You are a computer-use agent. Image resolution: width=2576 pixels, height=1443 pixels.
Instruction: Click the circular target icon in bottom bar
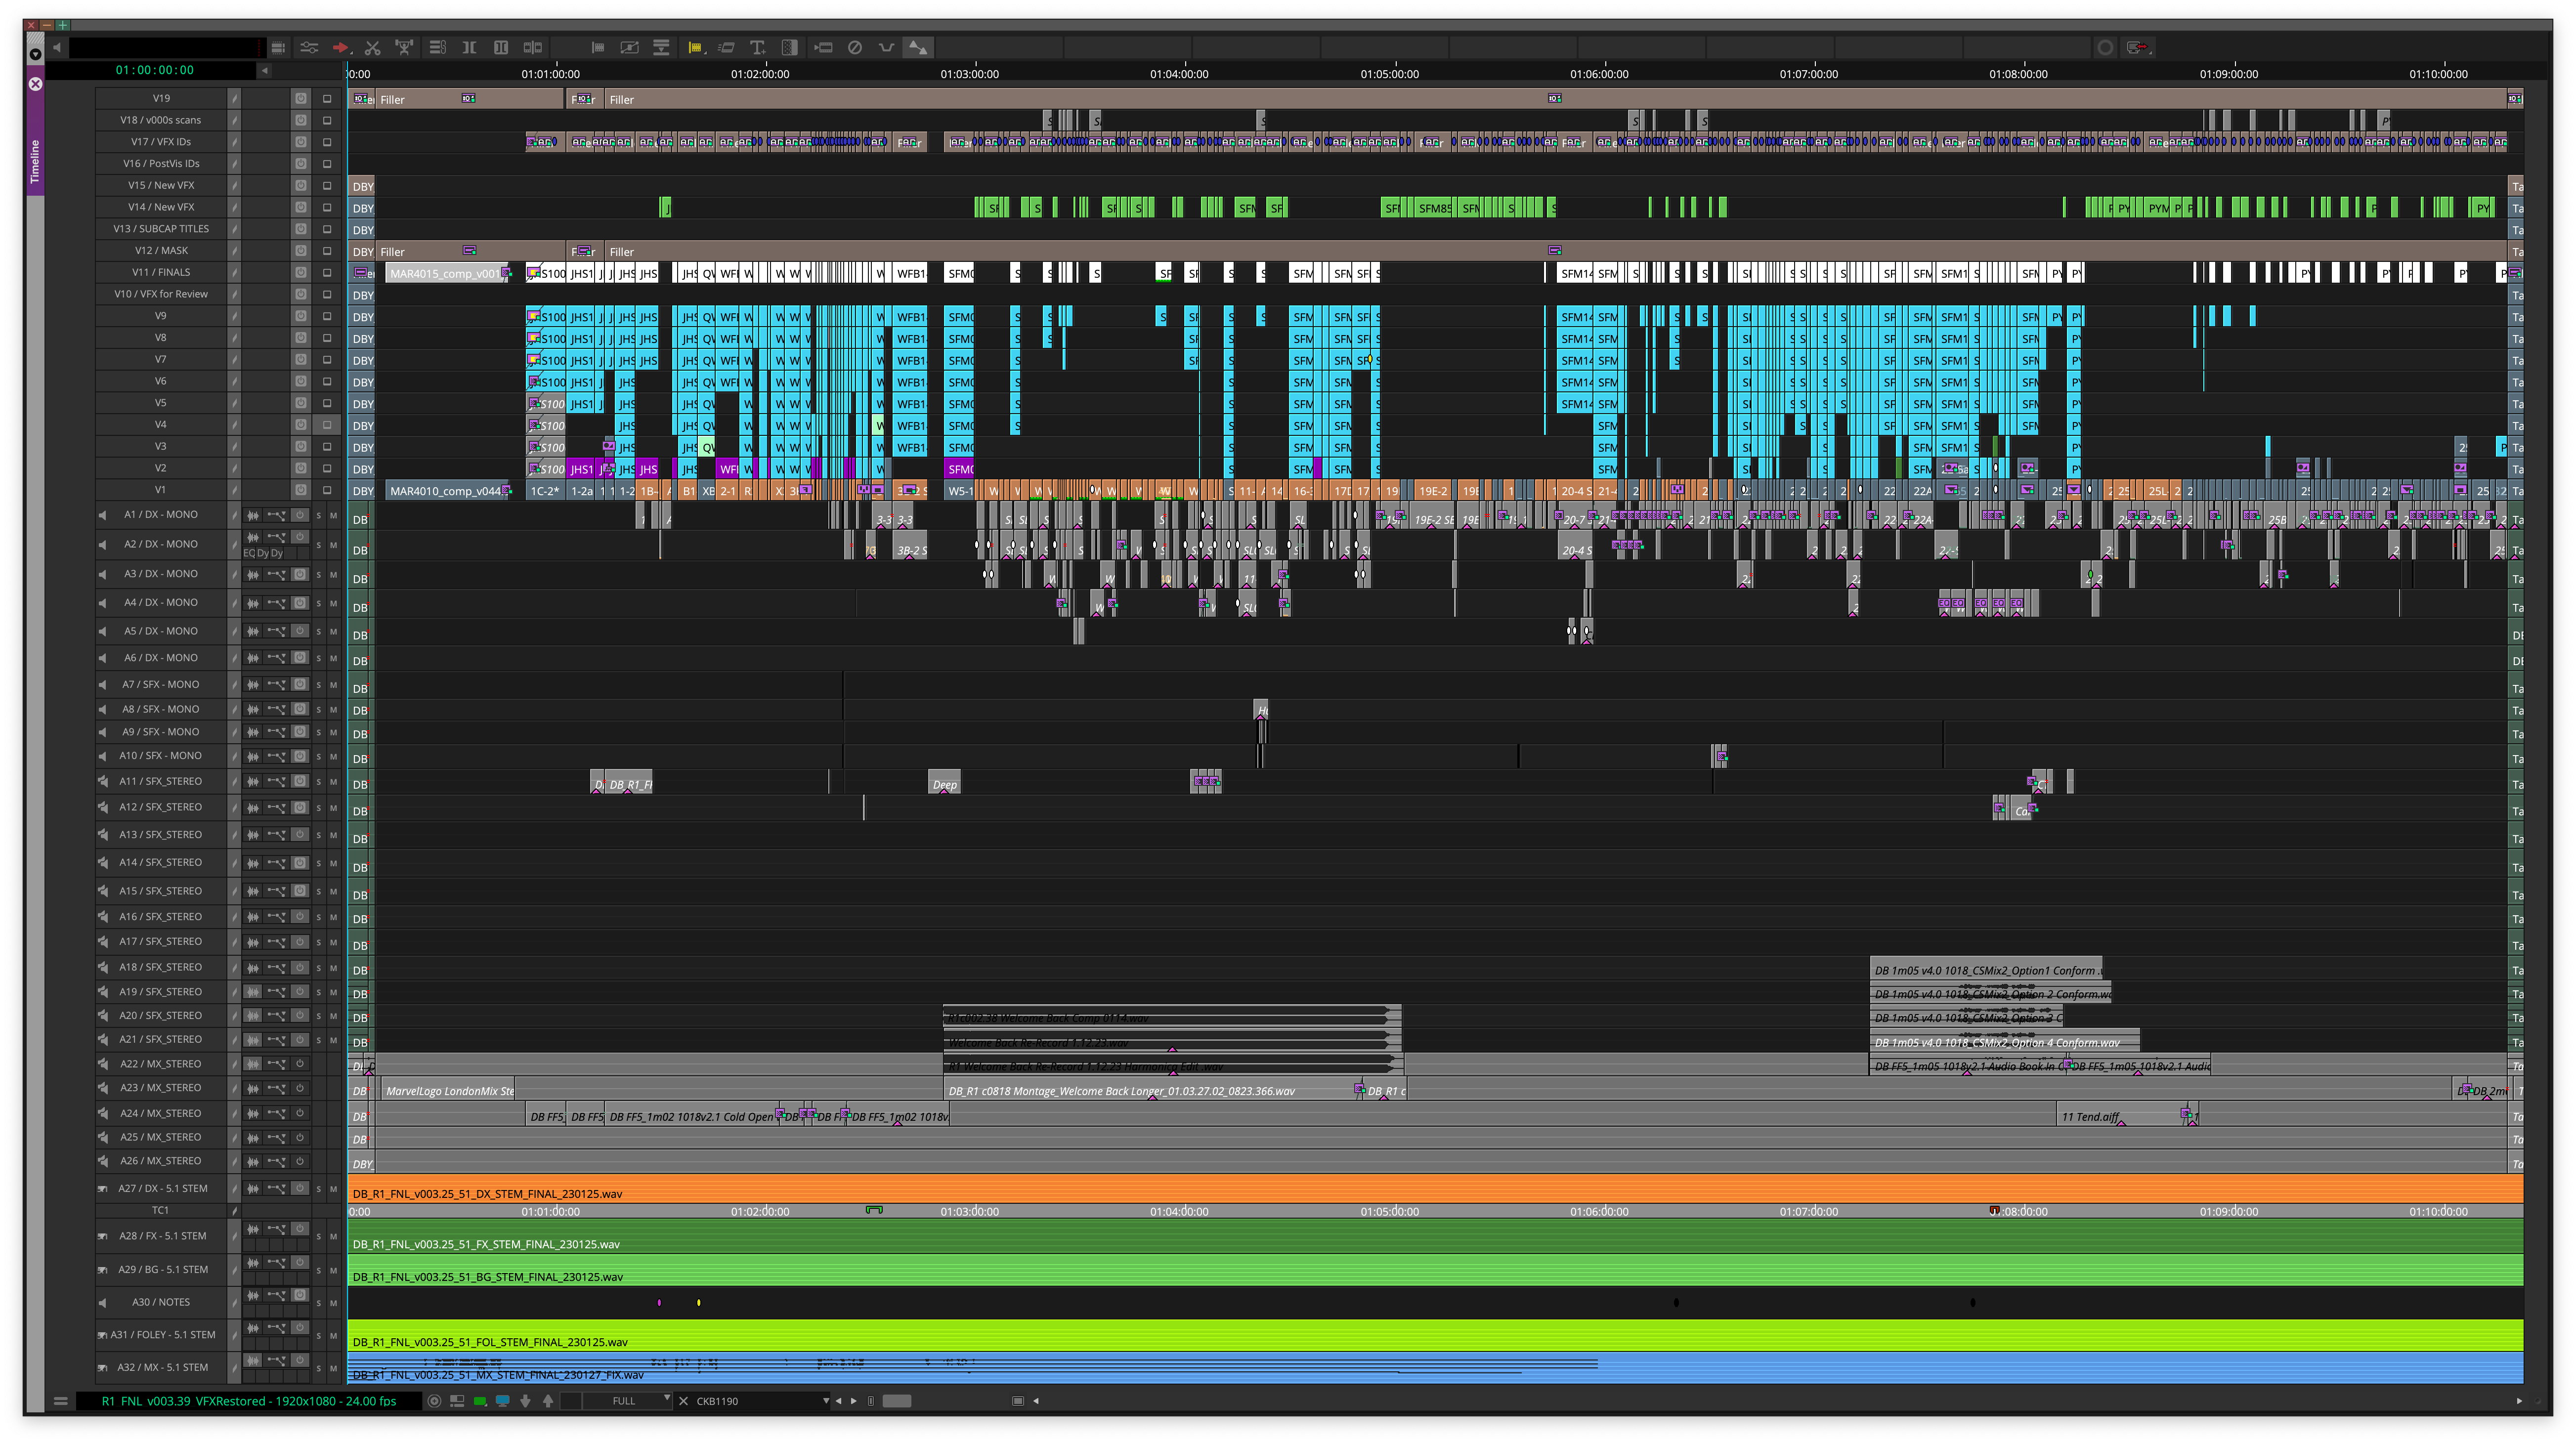(434, 1401)
